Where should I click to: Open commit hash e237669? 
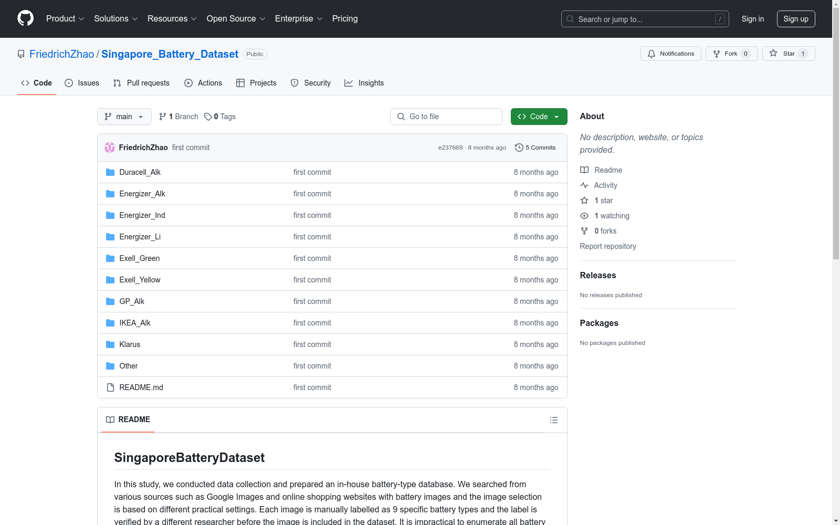tap(450, 148)
